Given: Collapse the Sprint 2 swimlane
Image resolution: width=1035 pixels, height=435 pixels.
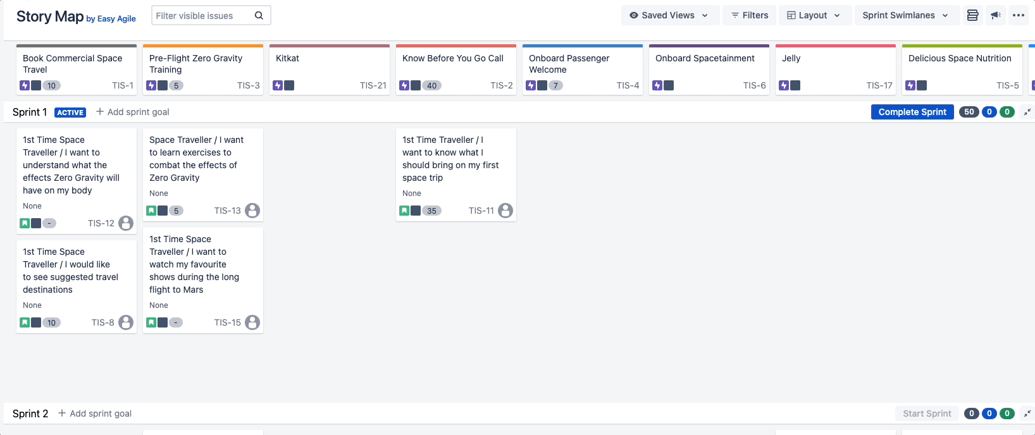Looking at the screenshot, I should pos(1027,414).
